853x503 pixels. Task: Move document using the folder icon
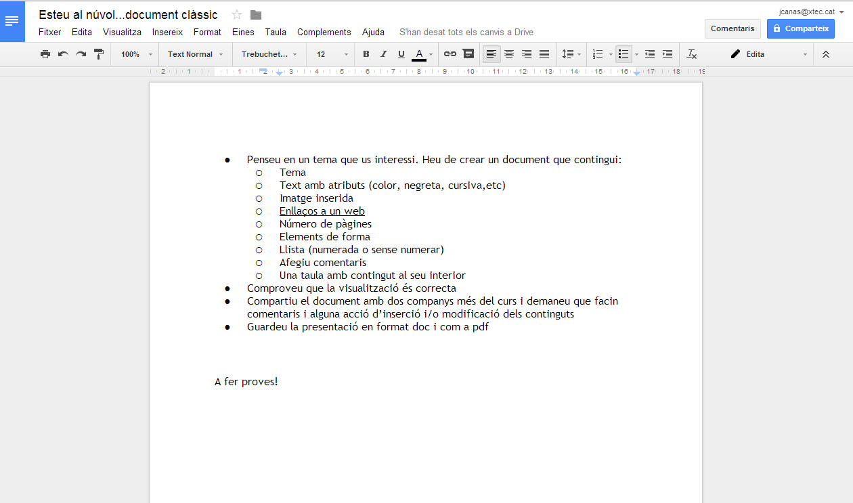pos(256,15)
